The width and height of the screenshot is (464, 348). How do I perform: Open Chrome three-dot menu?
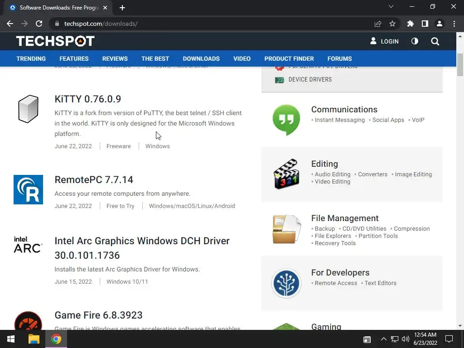pyautogui.click(x=454, y=24)
